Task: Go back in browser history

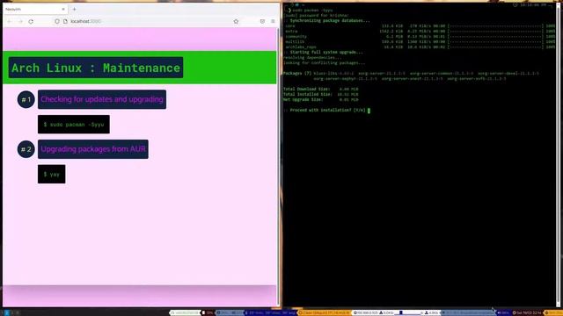Action: pos(10,21)
